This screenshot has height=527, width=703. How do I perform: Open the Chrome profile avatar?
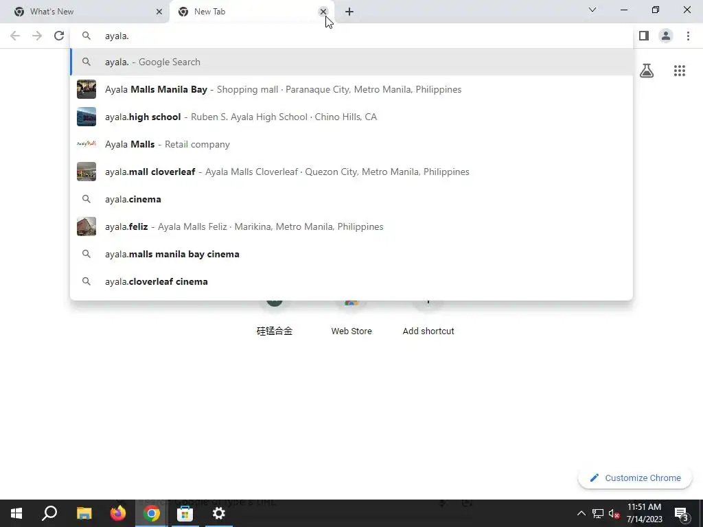[x=666, y=36]
